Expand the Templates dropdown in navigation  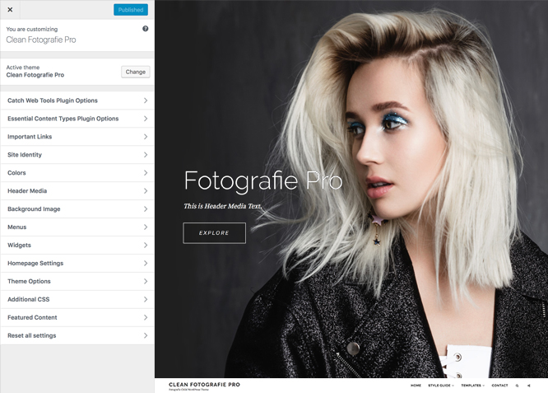(x=472, y=386)
